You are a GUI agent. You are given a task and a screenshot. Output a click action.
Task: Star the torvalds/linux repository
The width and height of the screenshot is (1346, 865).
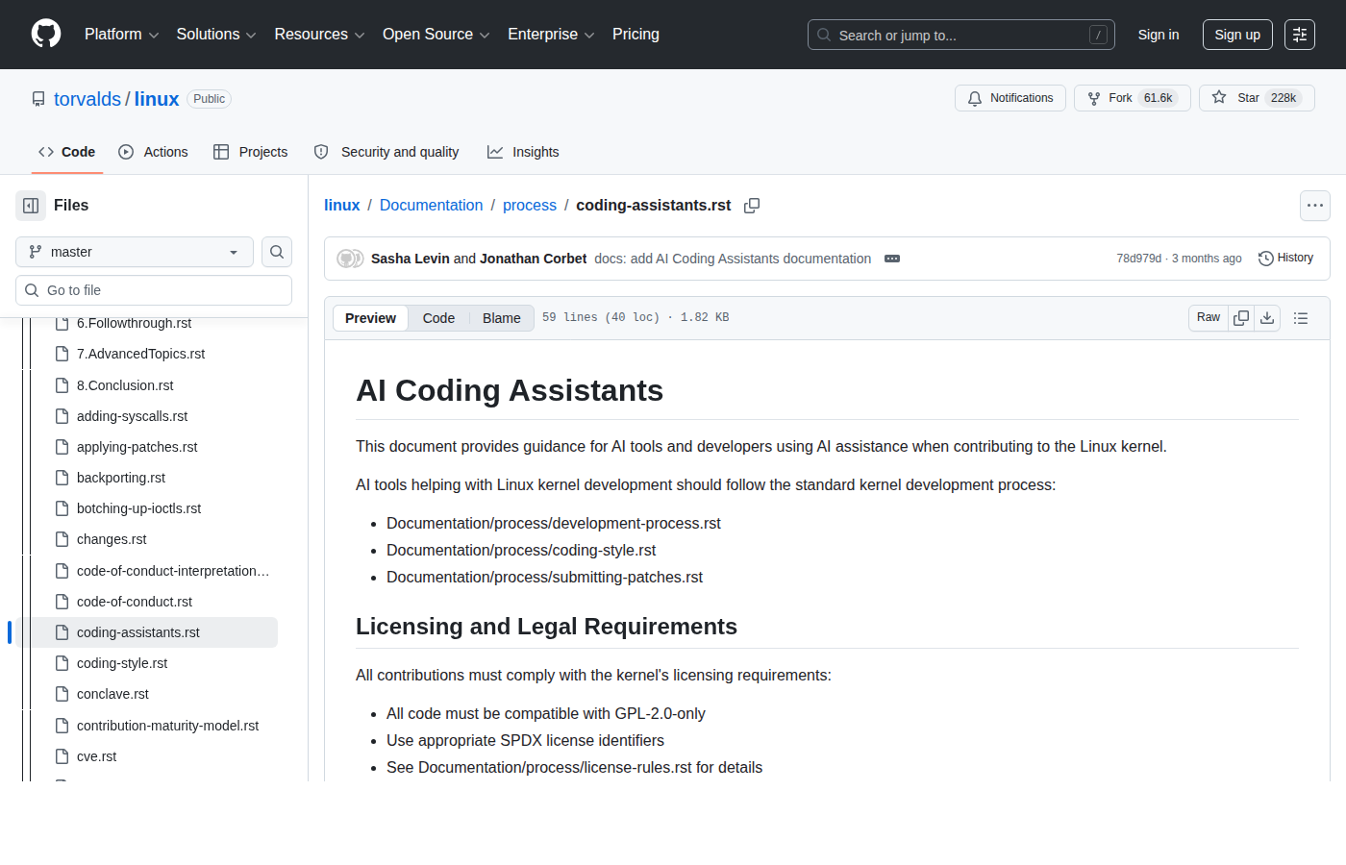tap(1257, 97)
